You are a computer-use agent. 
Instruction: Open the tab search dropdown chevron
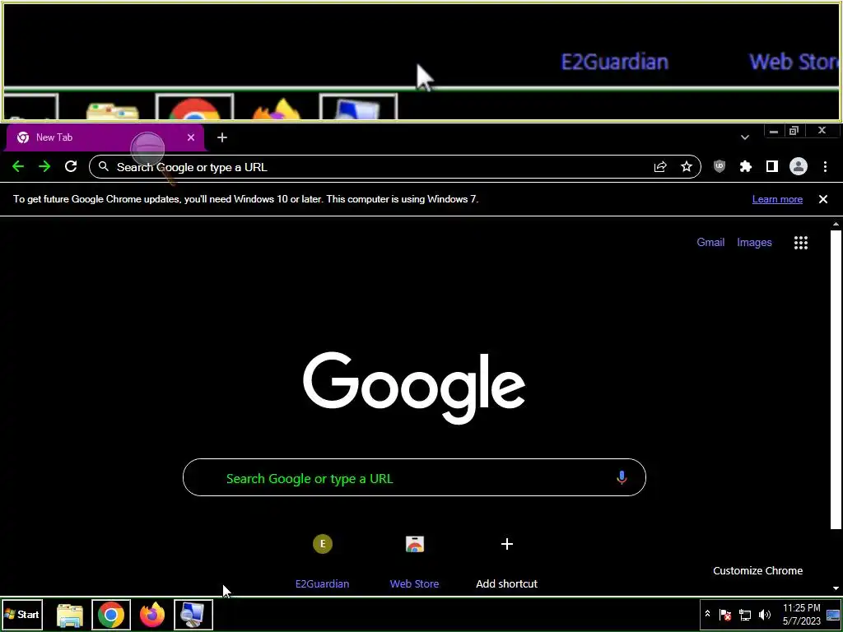click(x=744, y=137)
